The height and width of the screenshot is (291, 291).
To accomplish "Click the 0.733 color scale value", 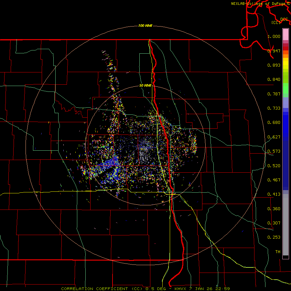I will point(274,108).
